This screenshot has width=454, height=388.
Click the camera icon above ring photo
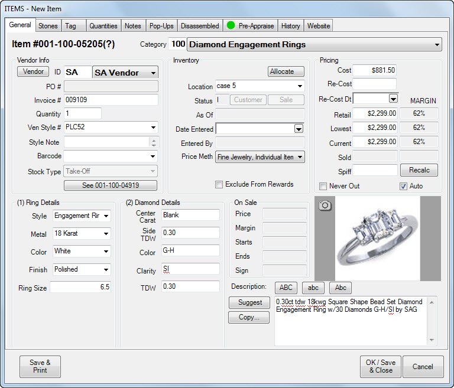(325, 206)
